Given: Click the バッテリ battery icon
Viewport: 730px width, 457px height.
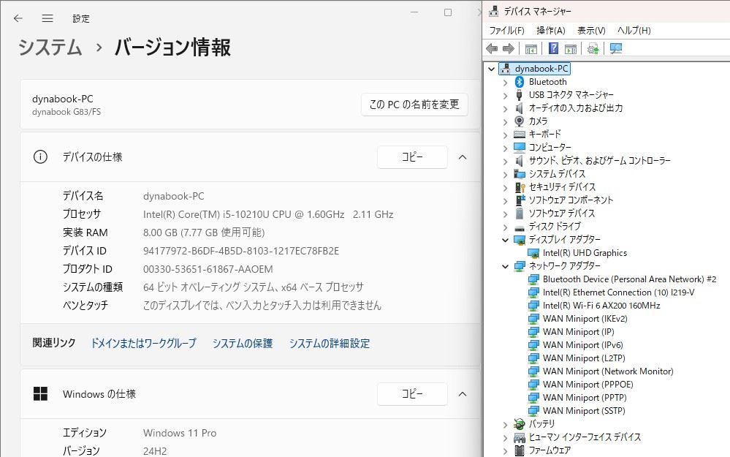Looking at the screenshot, I should [520, 424].
